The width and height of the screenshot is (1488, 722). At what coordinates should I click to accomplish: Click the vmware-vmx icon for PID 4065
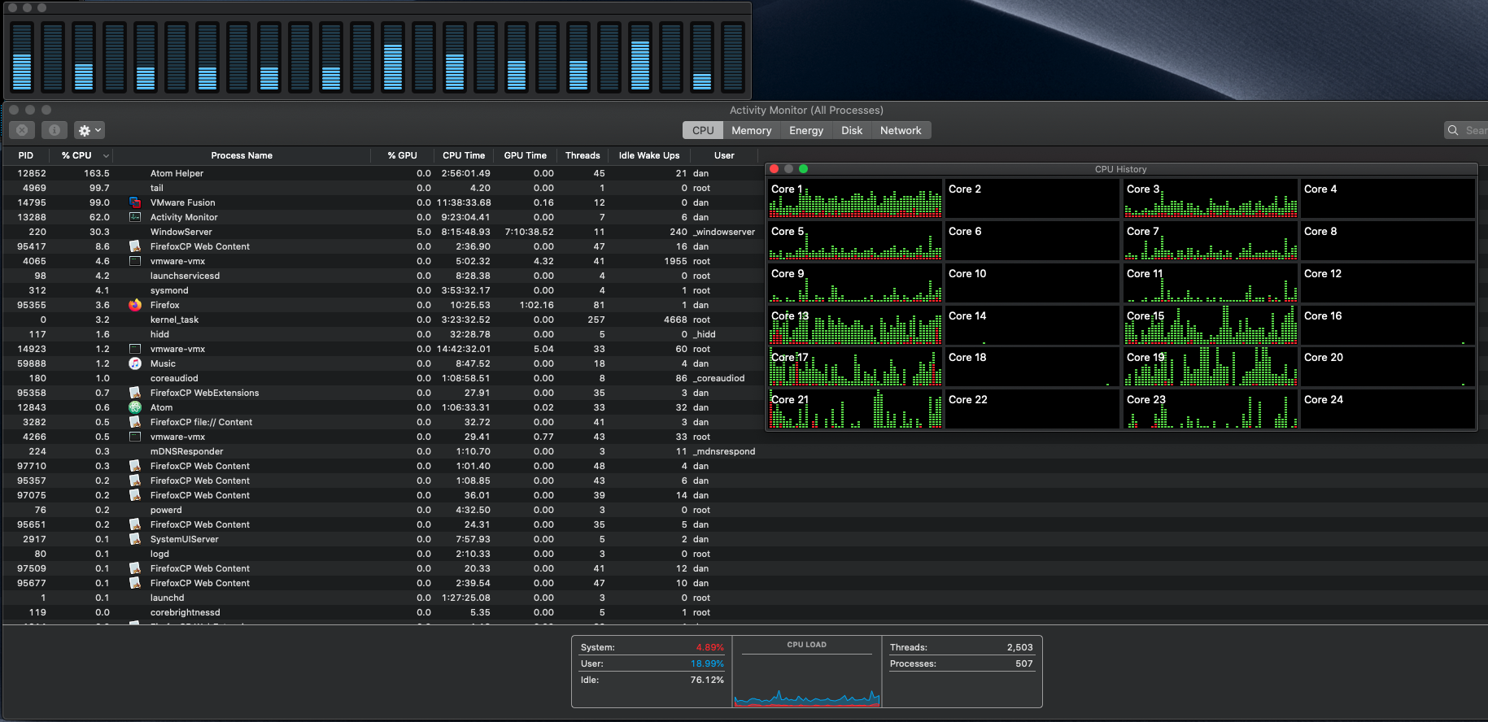tap(135, 261)
